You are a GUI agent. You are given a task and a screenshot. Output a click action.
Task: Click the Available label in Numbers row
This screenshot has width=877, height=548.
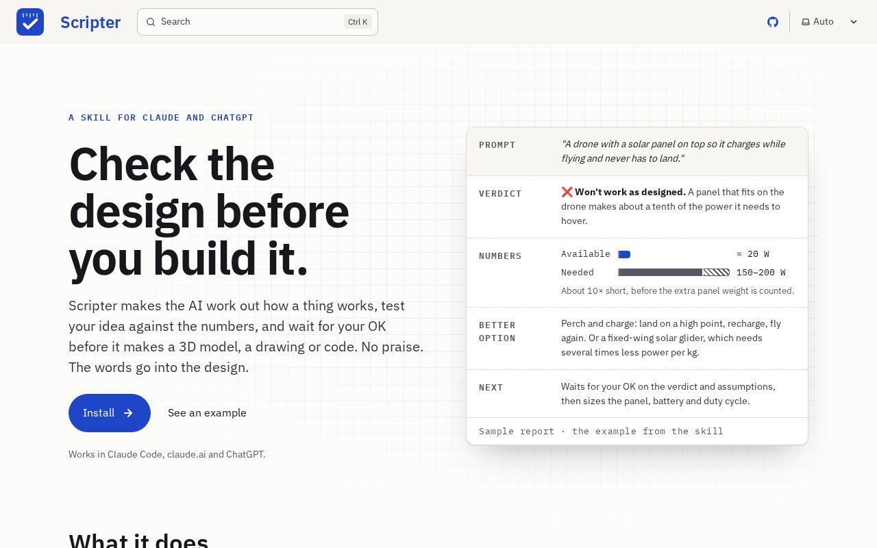[x=586, y=254]
